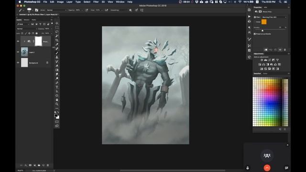Open the Filter menu
This screenshot has height=172, width=306.
coord(96,2)
